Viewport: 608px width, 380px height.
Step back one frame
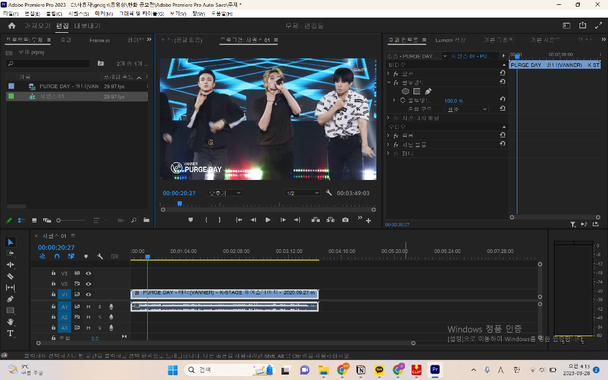253,220
